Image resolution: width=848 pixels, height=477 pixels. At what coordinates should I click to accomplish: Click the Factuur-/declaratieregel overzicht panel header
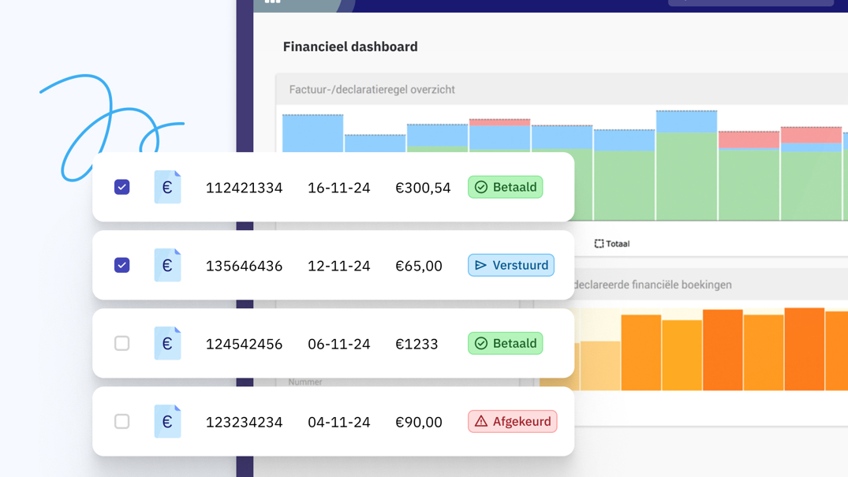pyautogui.click(x=372, y=90)
